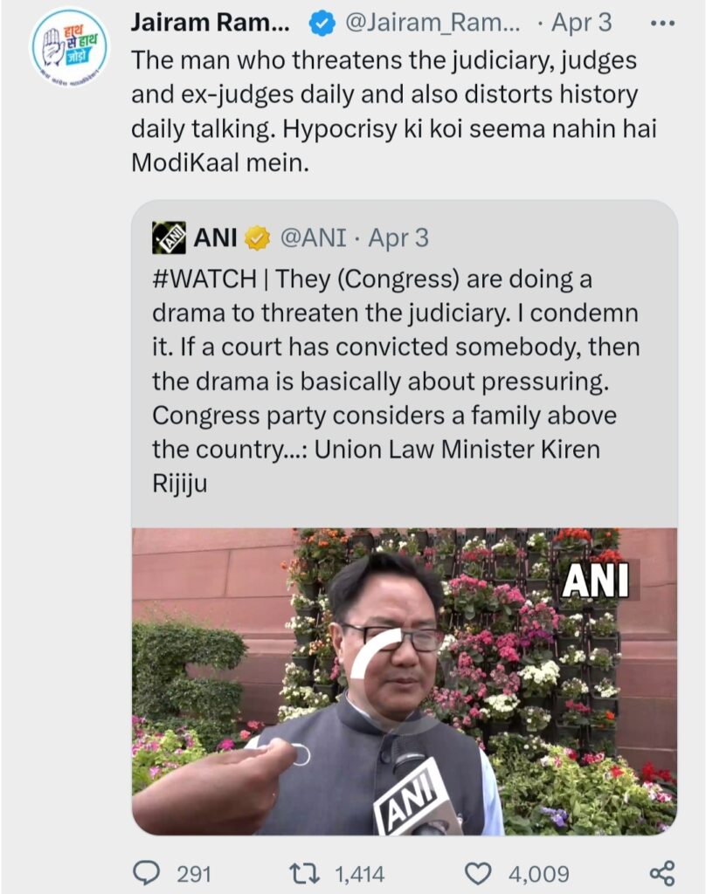Open the Jairam Ram... display name

click(x=210, y=23)
